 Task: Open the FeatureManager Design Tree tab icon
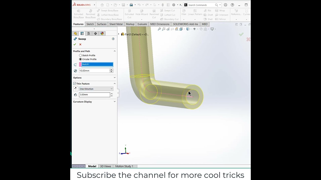(x=75, y=33)
